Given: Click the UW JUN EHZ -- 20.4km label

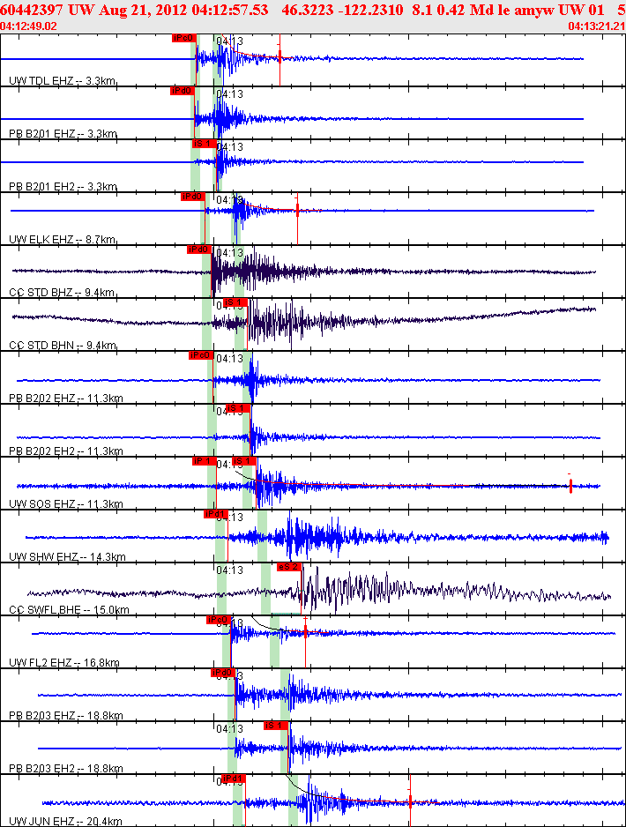Looking at the screenshot, I should pyautogui.click(x=65, y=821).
